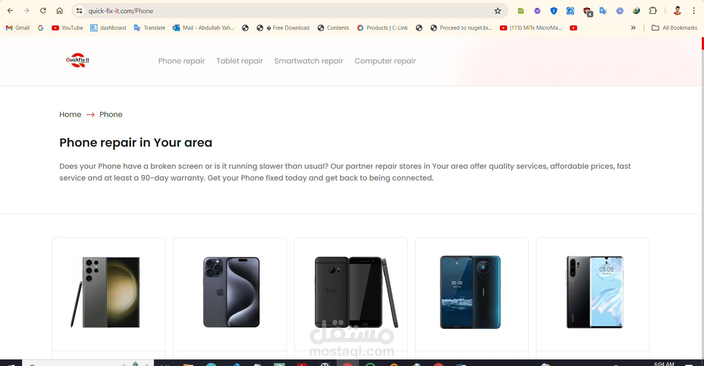The height and width of the screenshot is (366, 704).
Task: Open the Phone repair menu item
Action: pos(181,61)
